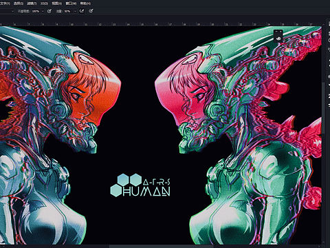This screenshot has height=248, width=330.
Task: Open the 3D menu
Action: (44, 3)
